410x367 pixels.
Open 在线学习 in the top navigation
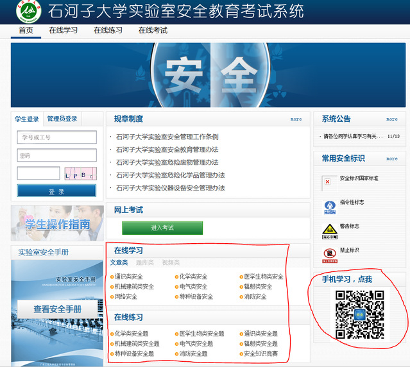[64, 30]
